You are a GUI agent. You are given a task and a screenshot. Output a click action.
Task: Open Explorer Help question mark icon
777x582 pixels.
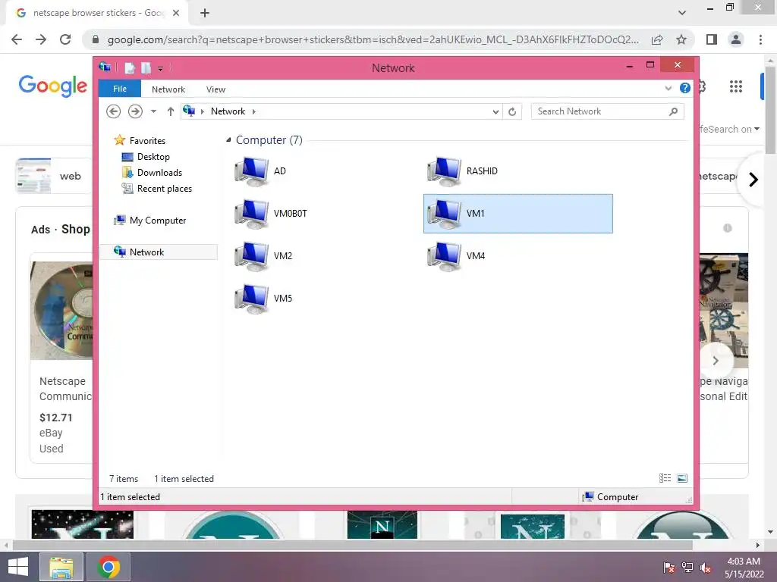(x=685, y=88)
